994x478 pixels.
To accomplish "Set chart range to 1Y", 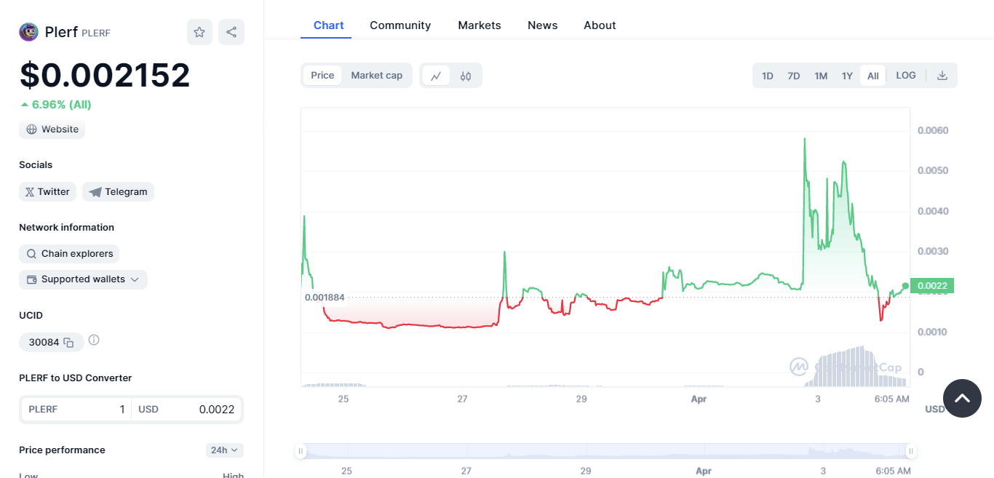I will [x=847, y=76].
